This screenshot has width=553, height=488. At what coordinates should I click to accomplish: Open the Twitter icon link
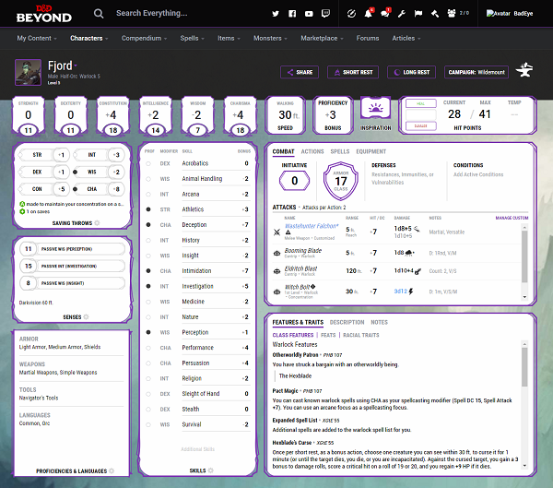[276, 14]
